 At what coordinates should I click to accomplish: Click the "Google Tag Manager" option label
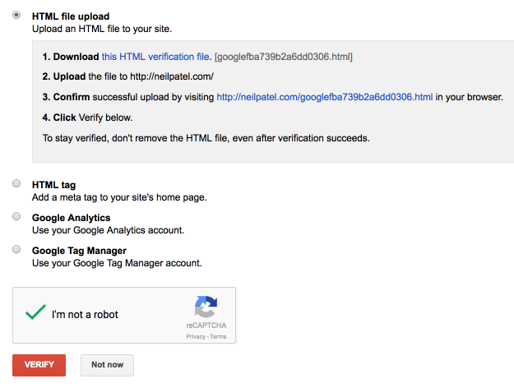(79, 251)
